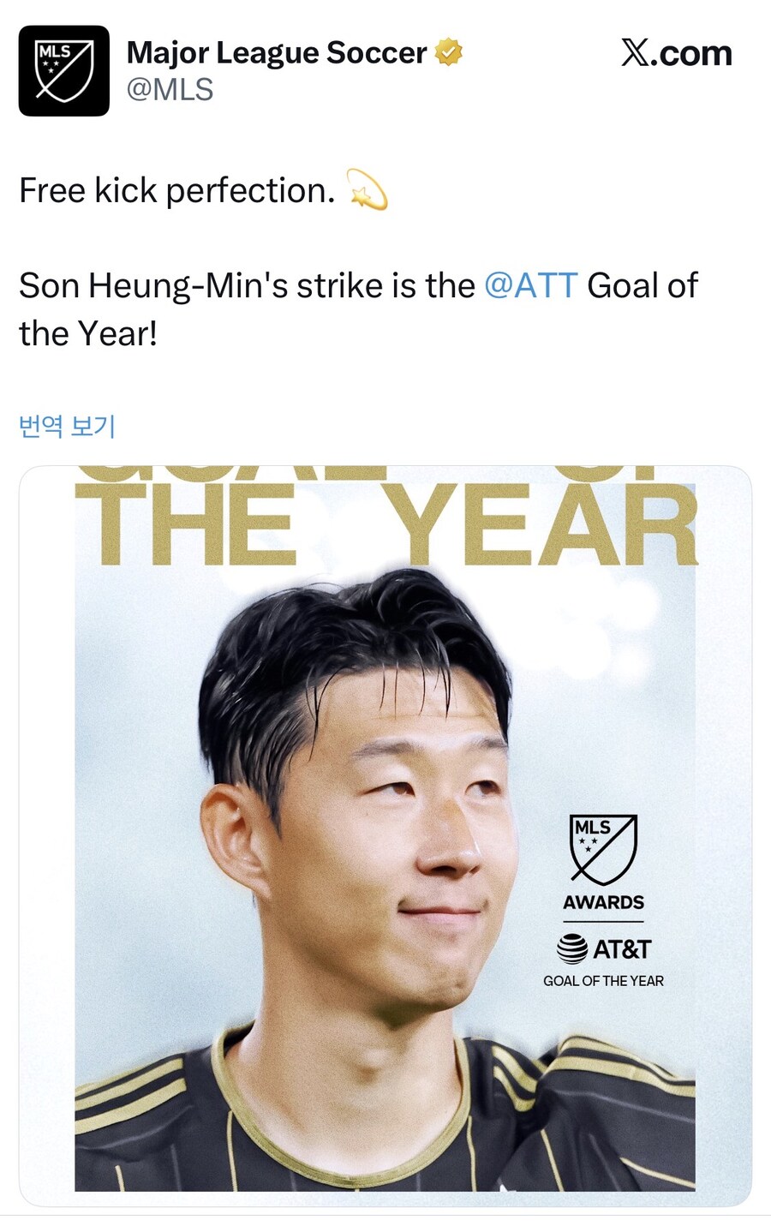The height and width of the screenshot is (1232, 771).
Task: Open the @MLS handle text
Action: [x=169, y=87]
